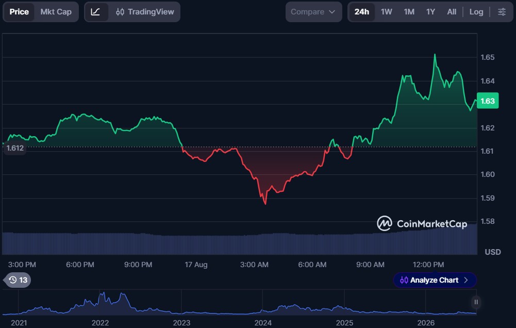Viewport: 516px width, 328px height.
Task: Toggle Log scale on the chart
Action: [x=476, y=12]
